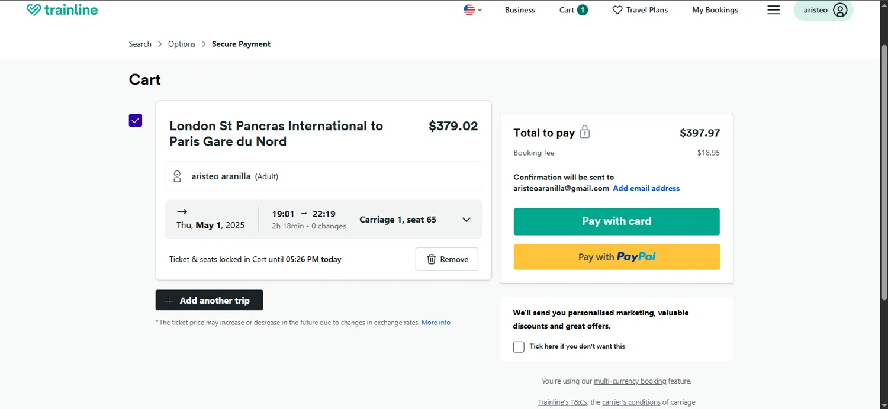Click the cart count badge
The height and width of the screenshot is (409, 888).
[583, 10]
